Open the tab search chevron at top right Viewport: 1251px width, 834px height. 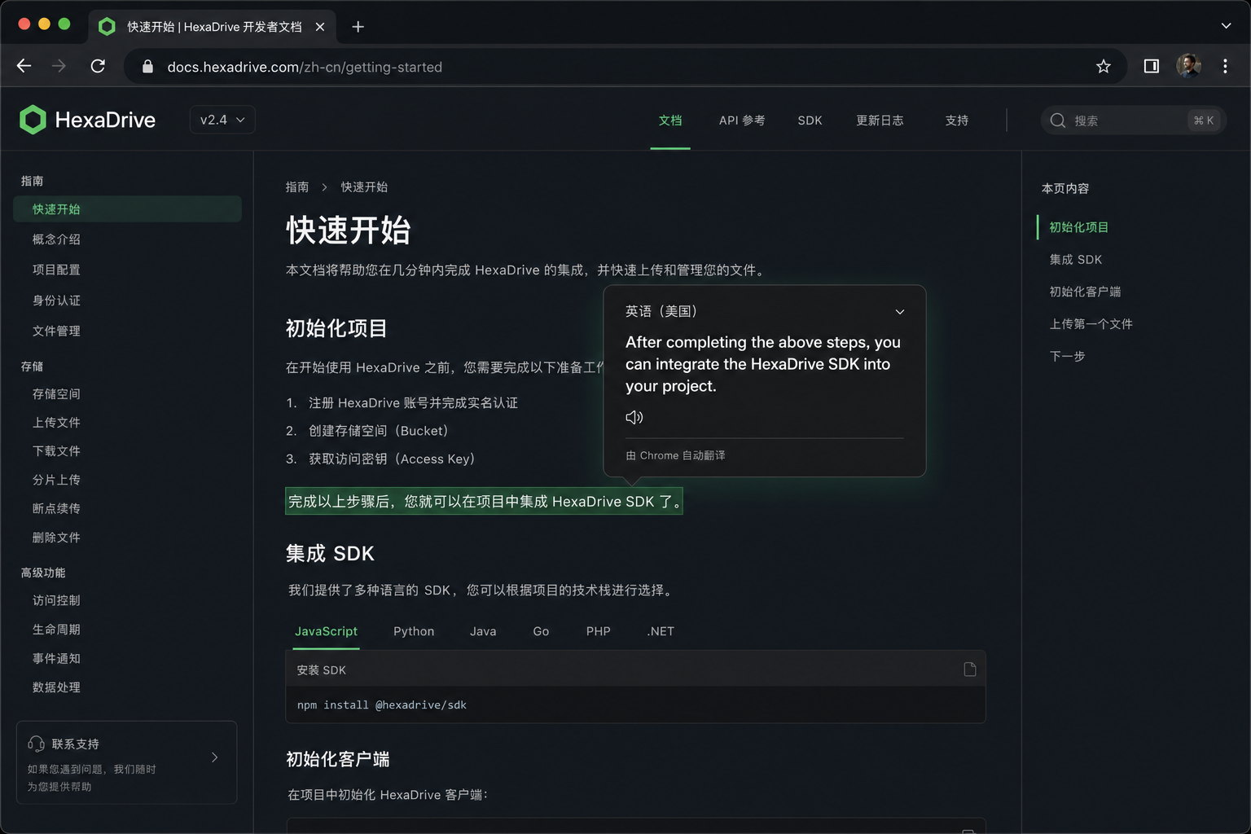coord(1226,26)
